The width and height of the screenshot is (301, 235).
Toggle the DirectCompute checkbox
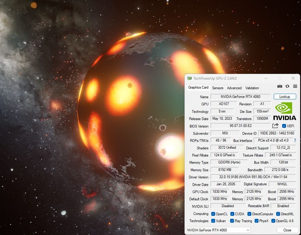point(249,214)
